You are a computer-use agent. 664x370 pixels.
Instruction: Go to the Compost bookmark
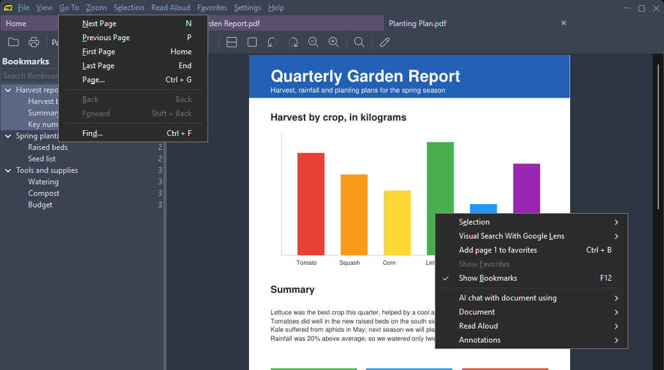tap(43, 193)
